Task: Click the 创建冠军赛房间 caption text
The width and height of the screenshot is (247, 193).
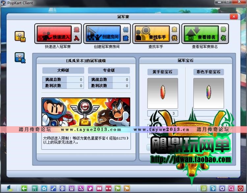Action: tap(107, 47)
